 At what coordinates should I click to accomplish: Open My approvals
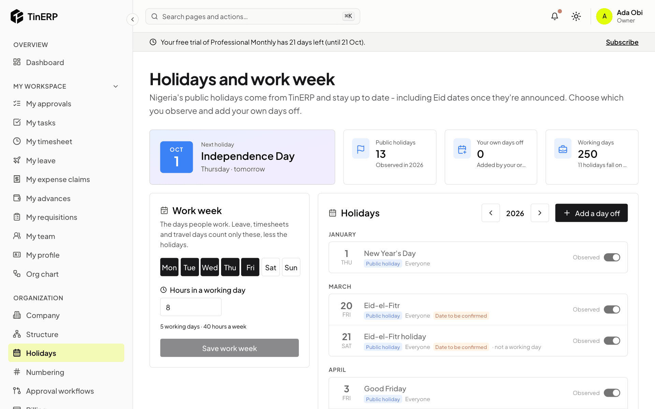coord(66,104)
